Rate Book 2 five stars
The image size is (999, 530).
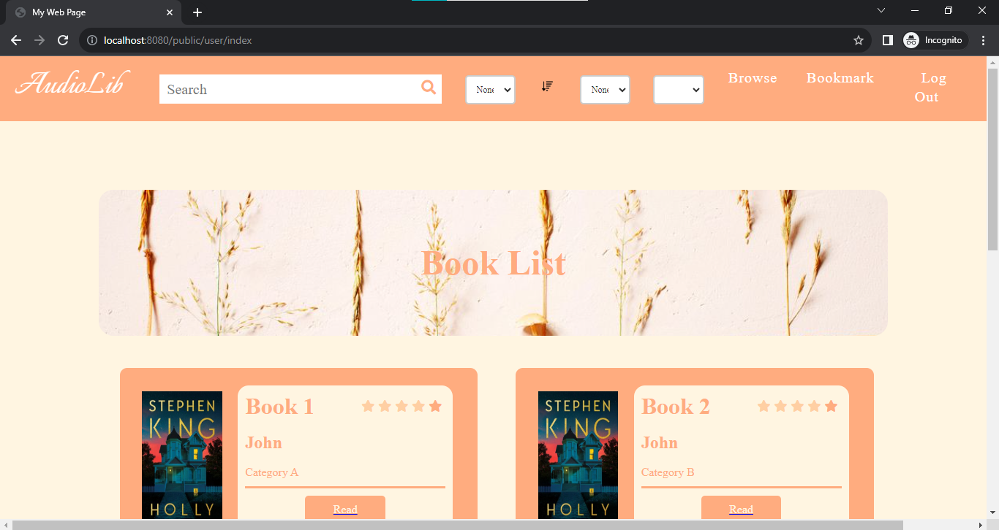coord(831,406)
